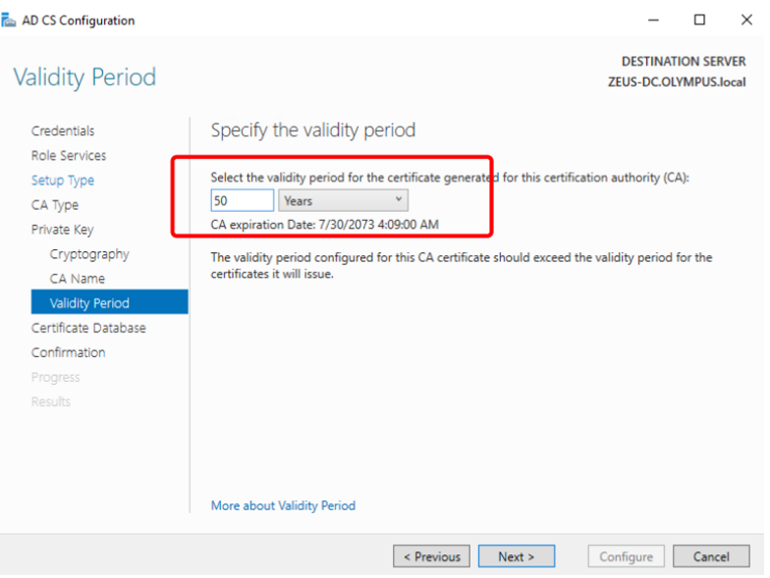
Task: Jump to the CA Type page
Action: click(55, 205)
